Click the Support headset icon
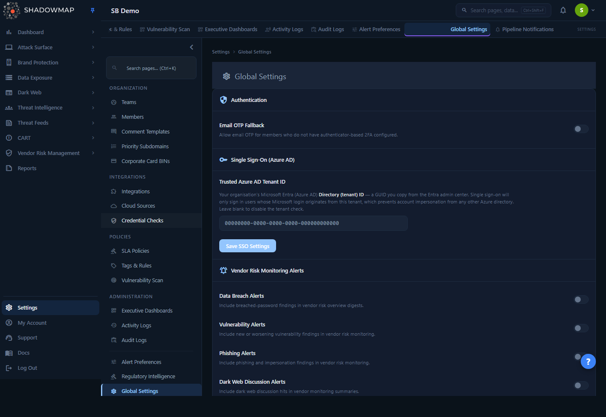 [9, 338]
